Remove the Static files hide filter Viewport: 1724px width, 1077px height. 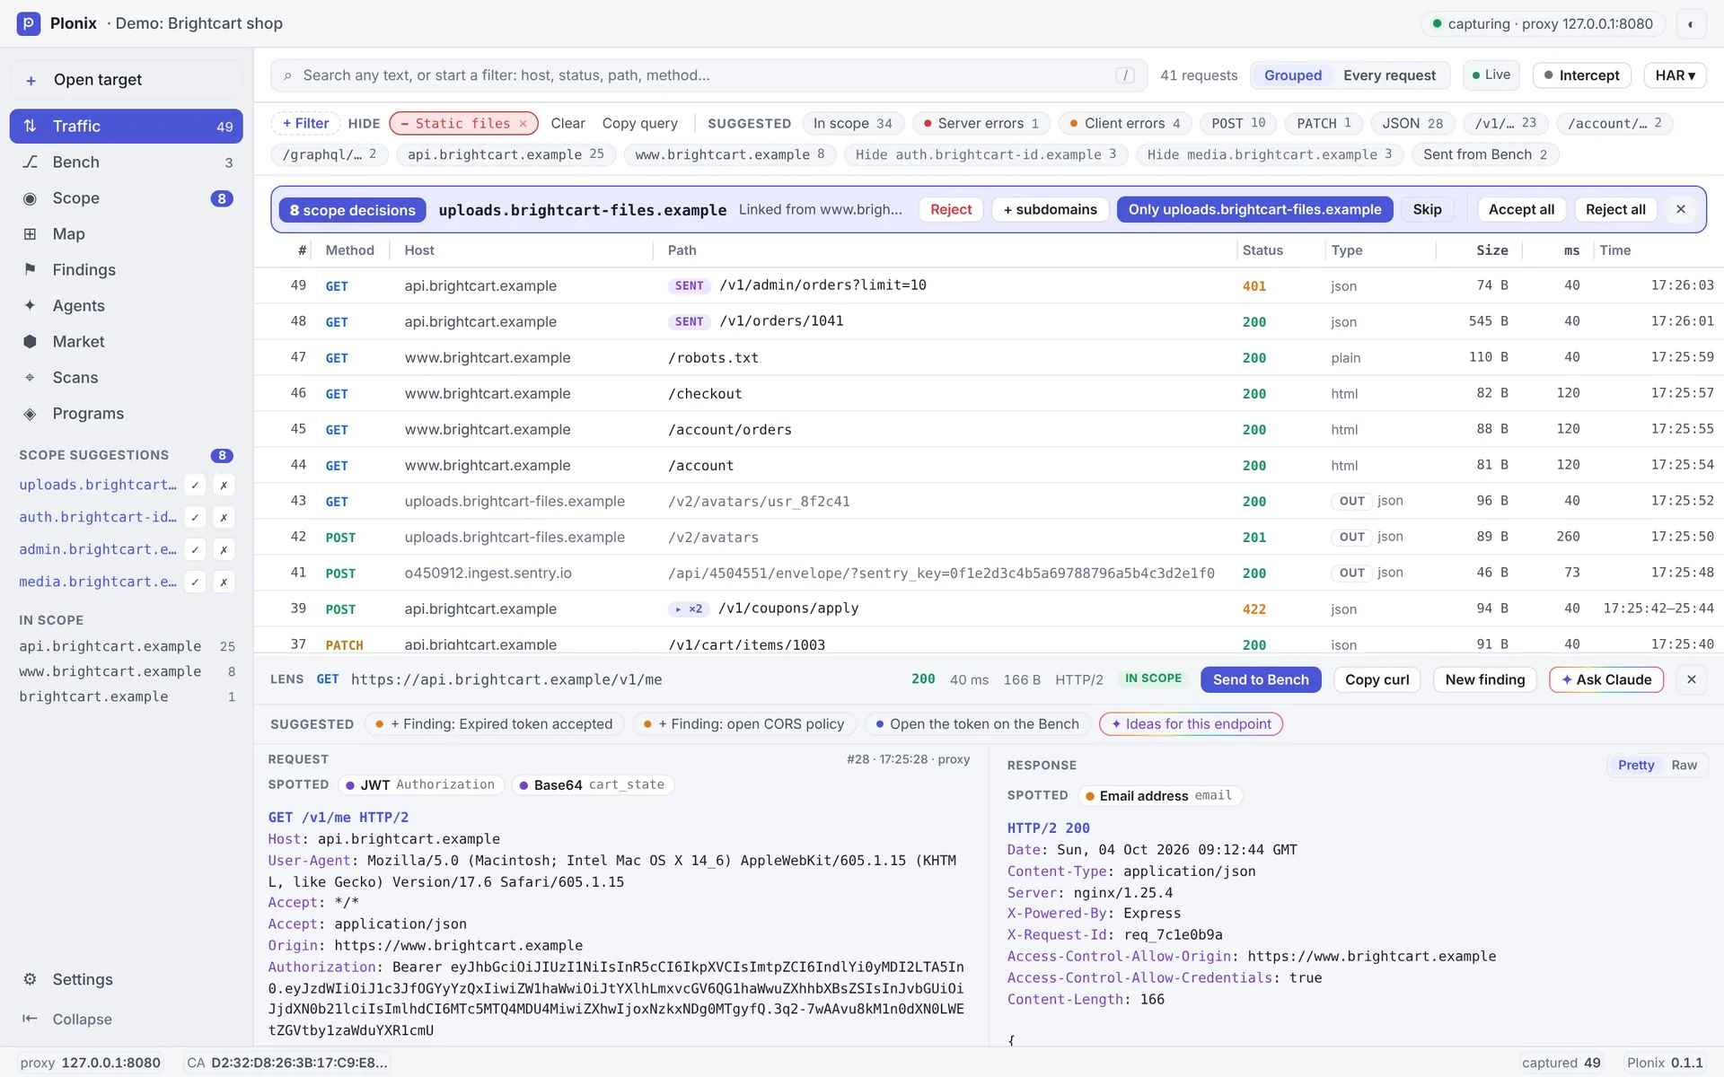pos(523,124)
